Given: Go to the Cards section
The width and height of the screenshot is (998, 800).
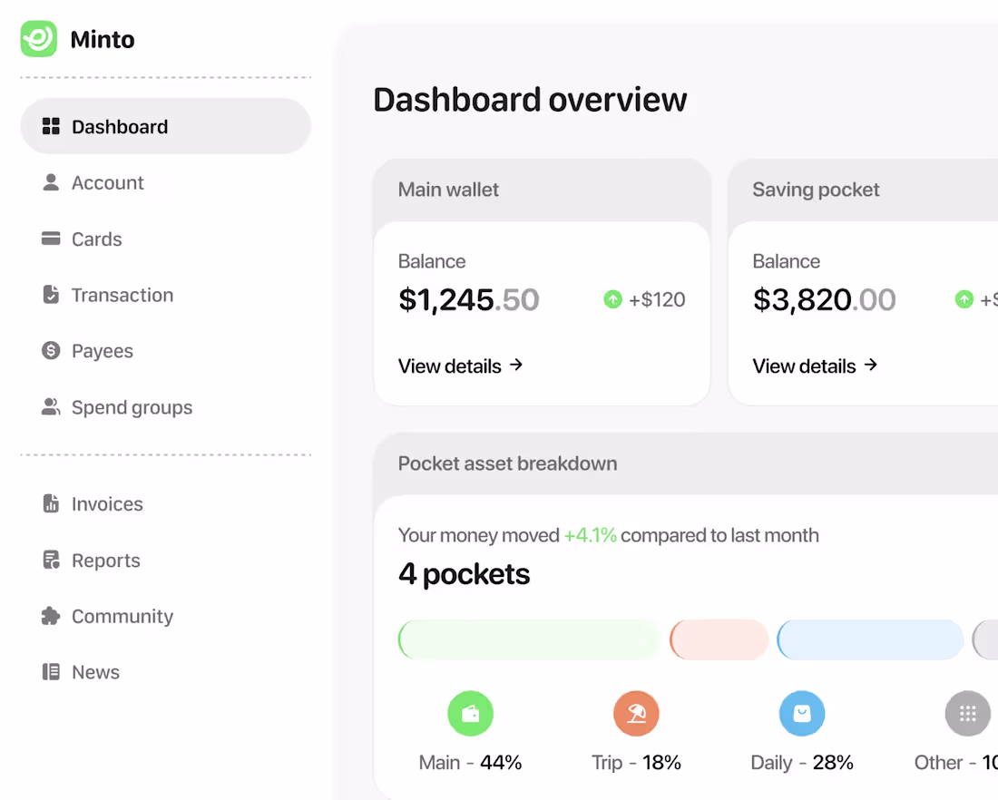Looking at the screenshot, I should click(165, 239).
